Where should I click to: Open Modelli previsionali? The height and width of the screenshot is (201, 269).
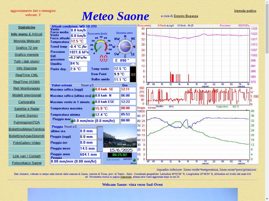tap(27, 95)
